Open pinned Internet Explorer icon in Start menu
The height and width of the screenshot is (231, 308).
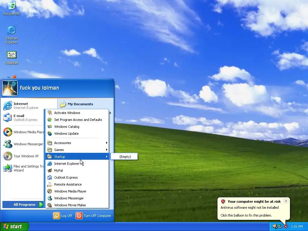(8, 106)
